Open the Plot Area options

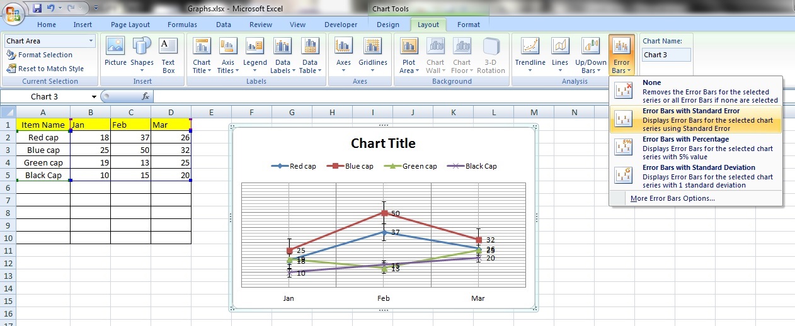[409, 55]
